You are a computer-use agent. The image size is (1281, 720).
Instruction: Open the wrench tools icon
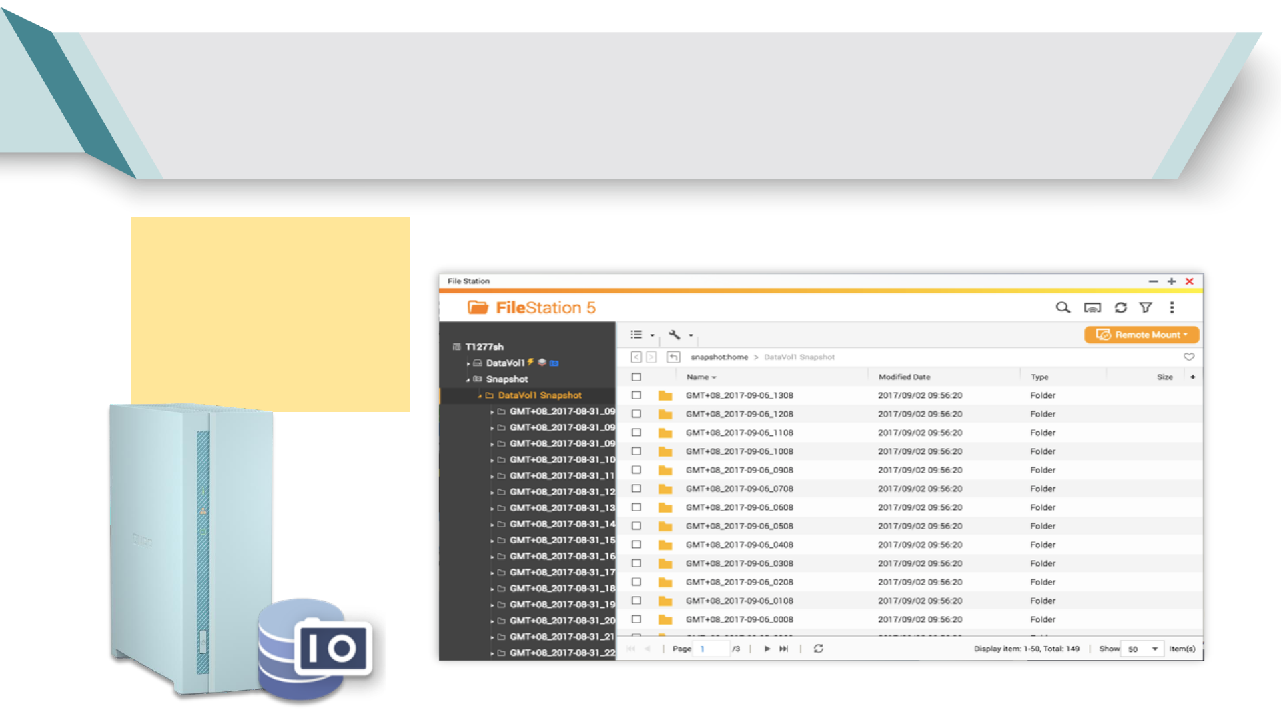point(675,335)
